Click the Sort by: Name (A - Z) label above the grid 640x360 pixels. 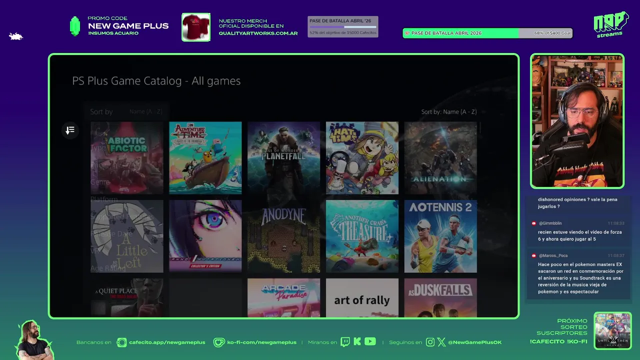449,111
